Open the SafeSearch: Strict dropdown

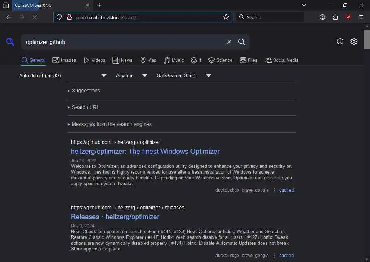click(x=184, y=76)
